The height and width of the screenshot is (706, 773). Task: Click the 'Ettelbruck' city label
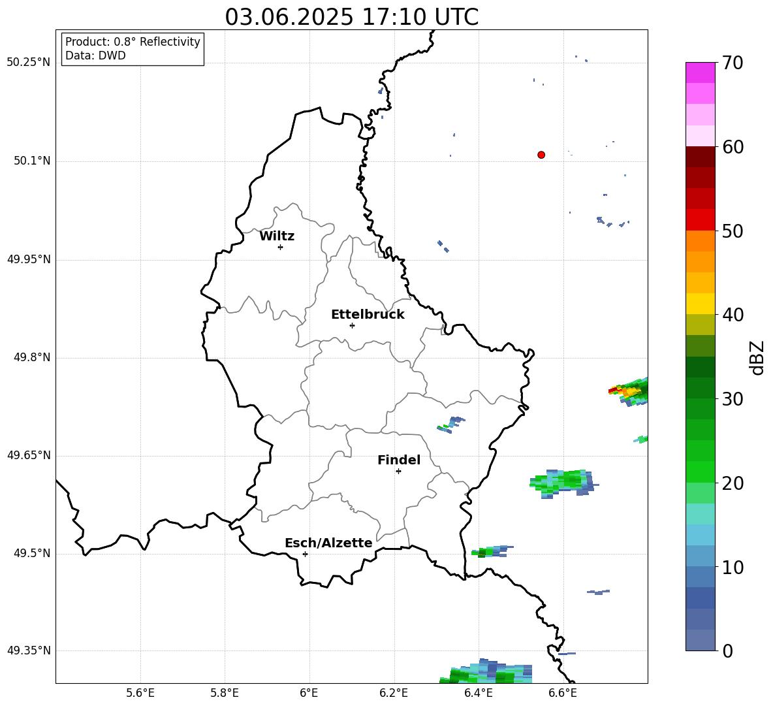(368, 315)
